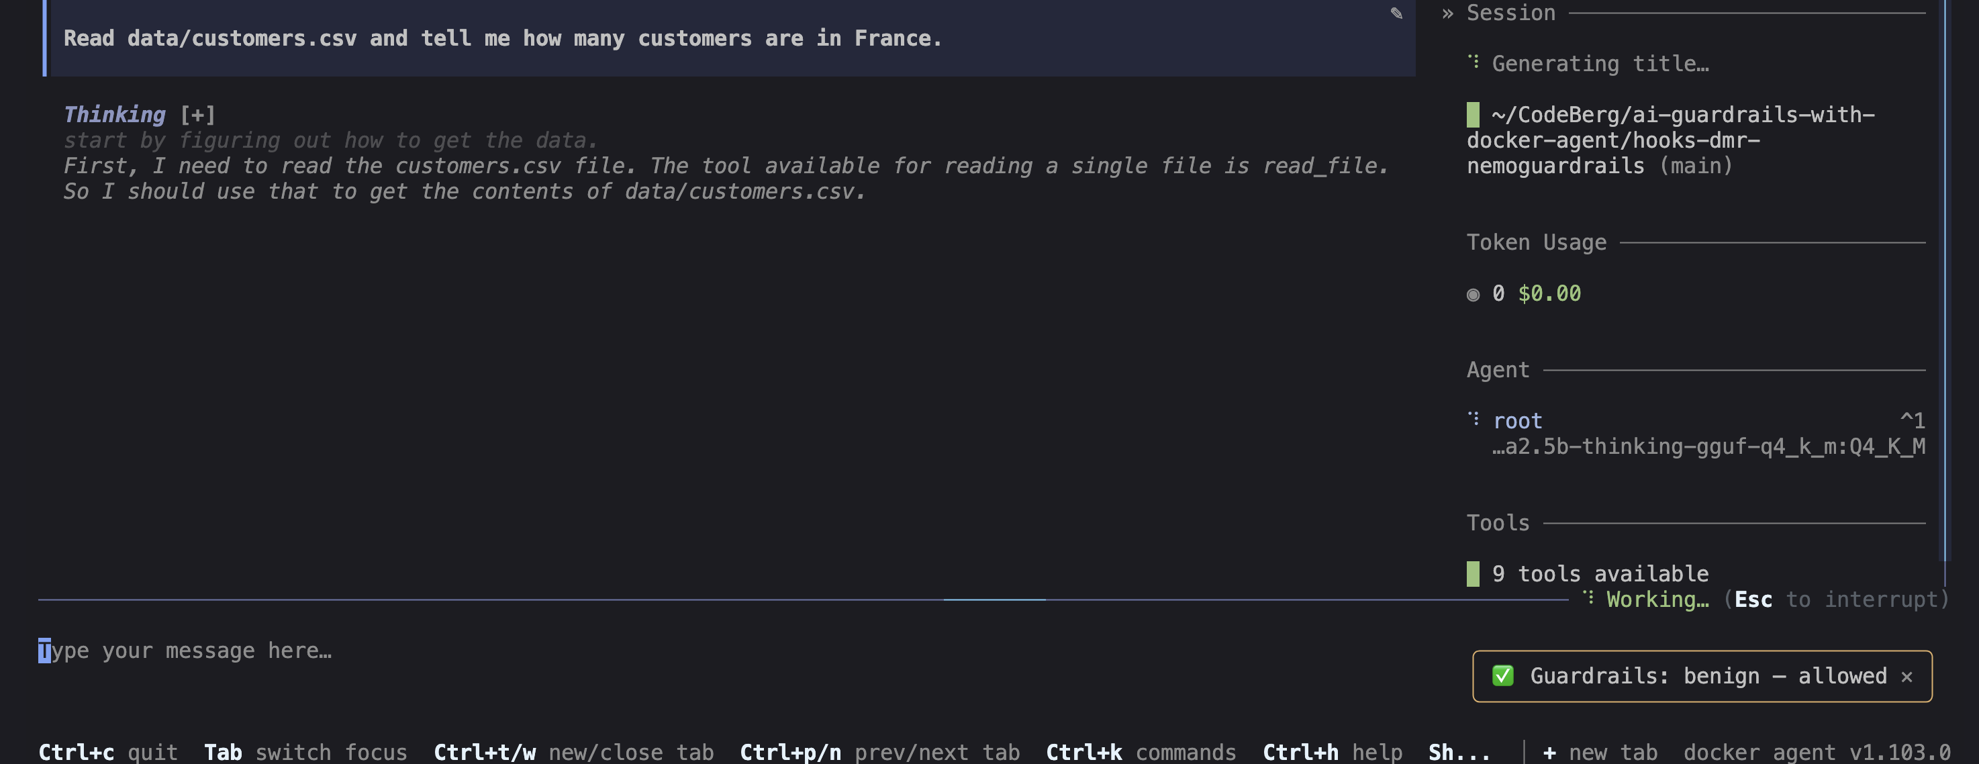Click the user message 'Read data/customers.csv…'
Screen dimensions: 1979x764
point(502,38)
